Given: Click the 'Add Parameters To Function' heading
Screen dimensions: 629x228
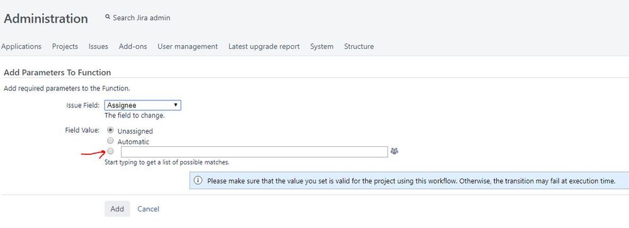Looking at the screenshot, I should 57,72.
